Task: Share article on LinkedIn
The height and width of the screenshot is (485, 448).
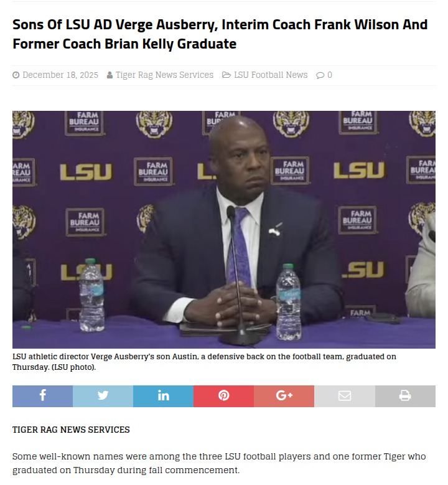Action: pos(163,396)
